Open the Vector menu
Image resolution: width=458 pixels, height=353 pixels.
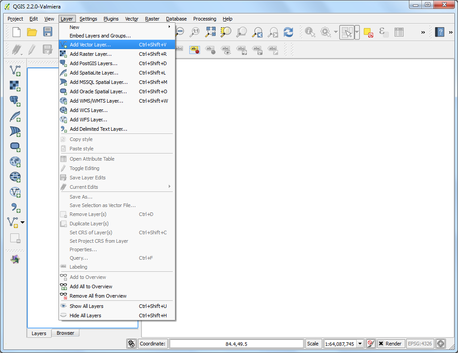coord(132,19)
